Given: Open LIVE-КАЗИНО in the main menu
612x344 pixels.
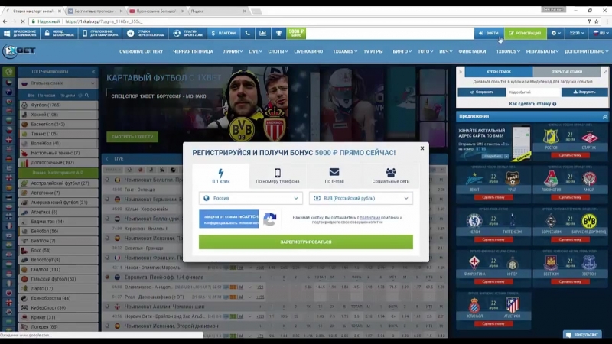Looking at the screenshot, I should pos(308,51).
